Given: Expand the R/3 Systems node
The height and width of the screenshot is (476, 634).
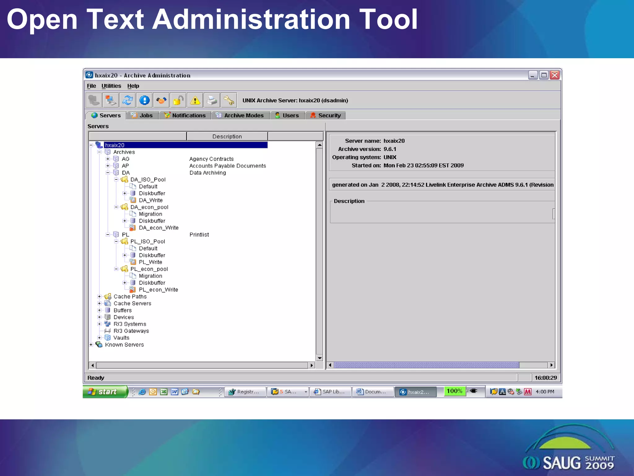Looking at the screenshot, I should click(99, 324).
